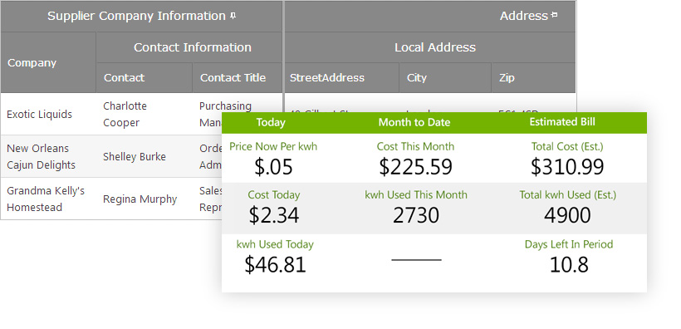This screenshot has height=329, width=681.
Task: Click the Cost Today value $2.34
Action: (x=273, y=214)
